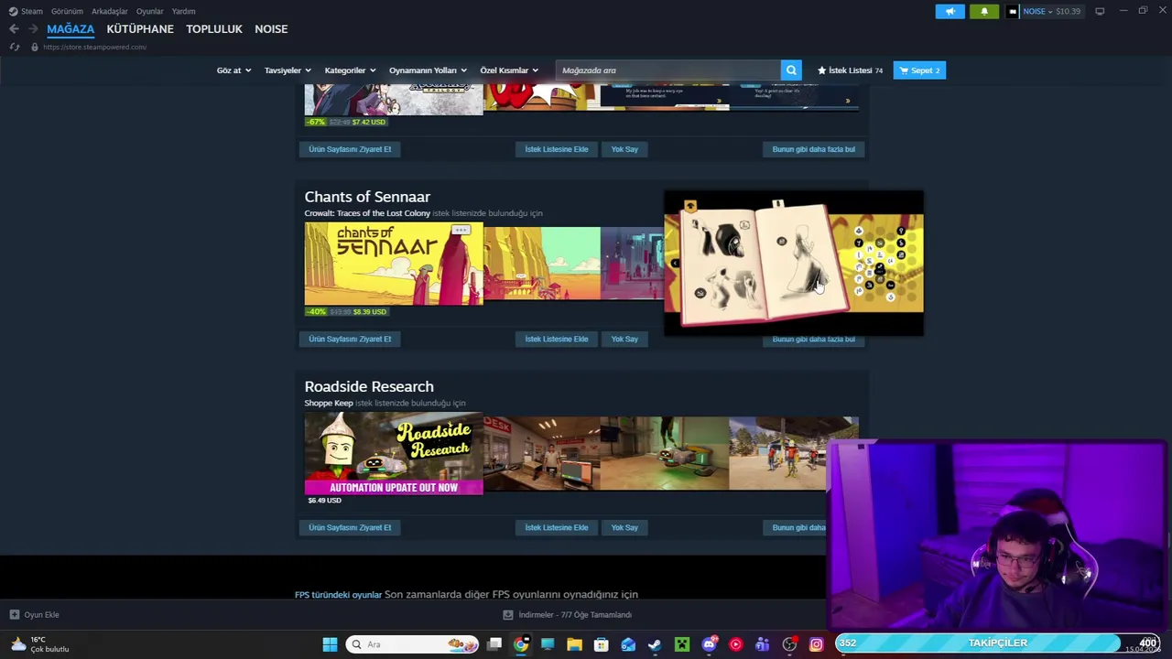The width and height of the screenshot is (1172, 659).
Task: Click Ürün Sayfasını Ziyaret Et for Chants of Sennaar
Action: [x=350, y=339]
